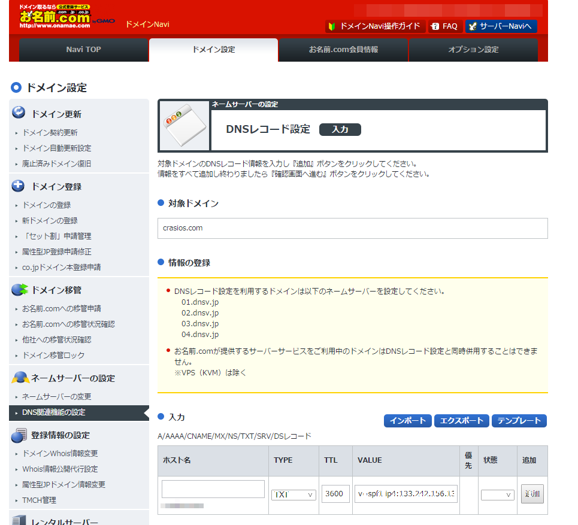Click the ホスト名 input field
The height and width of the screenshot is (525, 578).
[x=211, y=488]
